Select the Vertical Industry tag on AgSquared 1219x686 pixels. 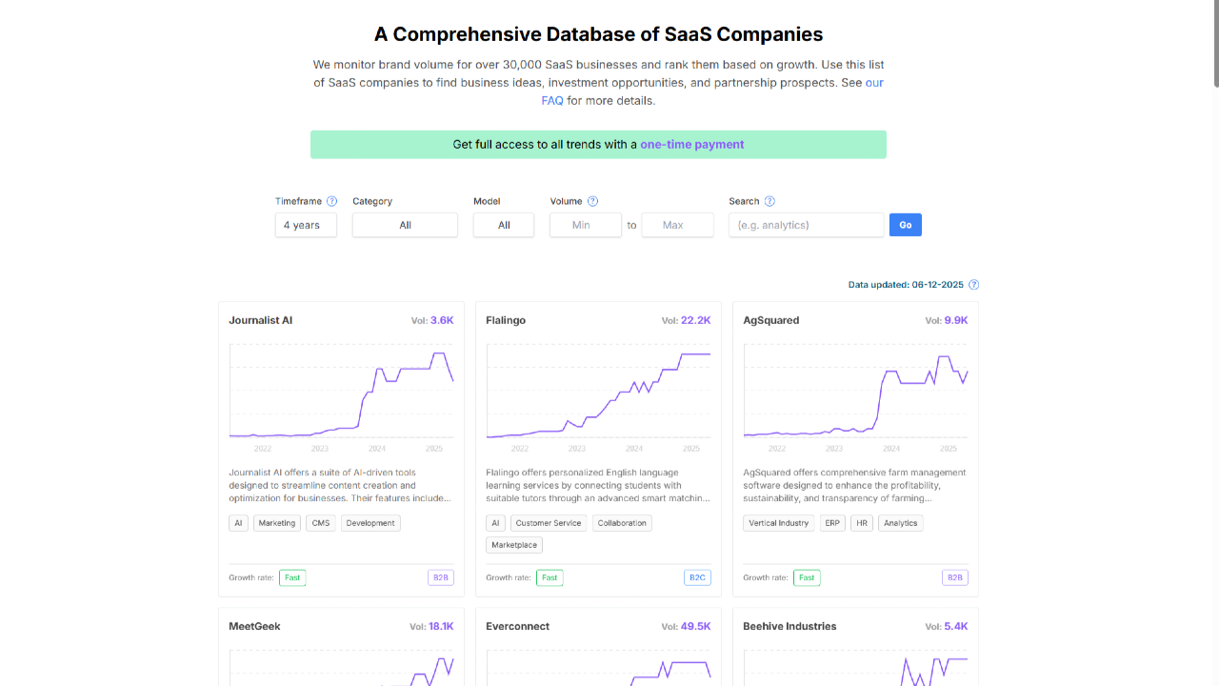(x=779, y=523)
